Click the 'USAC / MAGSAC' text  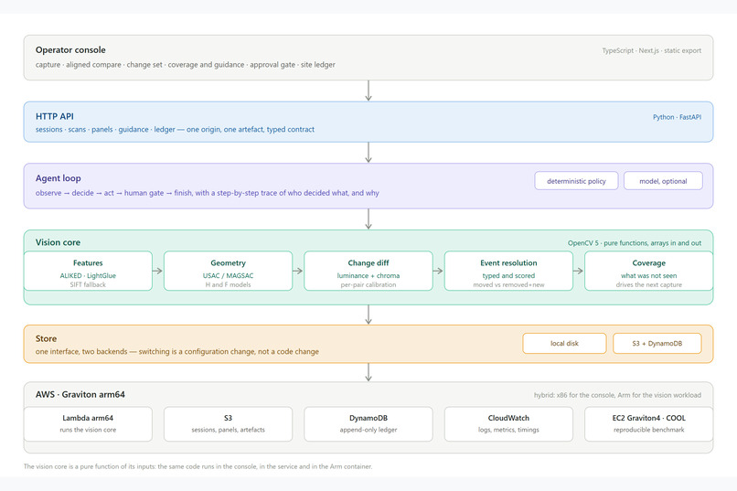[228, 276]
